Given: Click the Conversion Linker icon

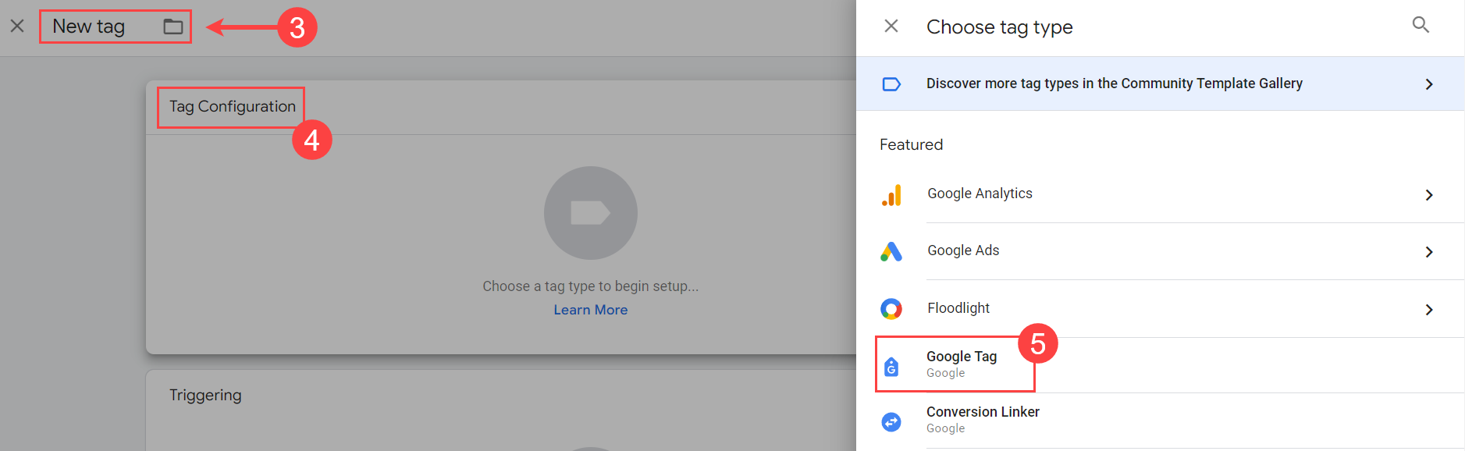Looking at the screenshot, I should tap(891, 421).
